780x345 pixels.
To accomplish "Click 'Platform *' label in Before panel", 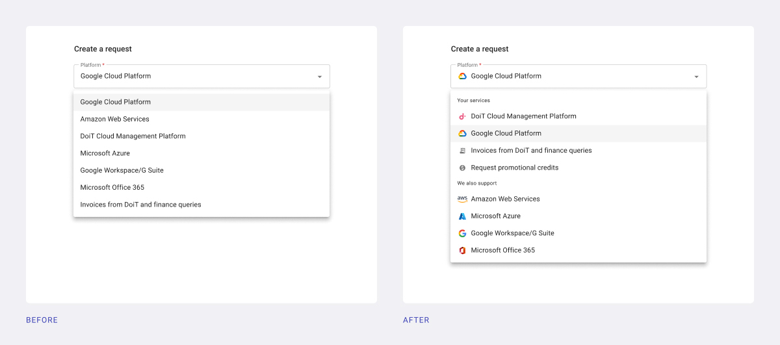I will [x=92, y=65].
